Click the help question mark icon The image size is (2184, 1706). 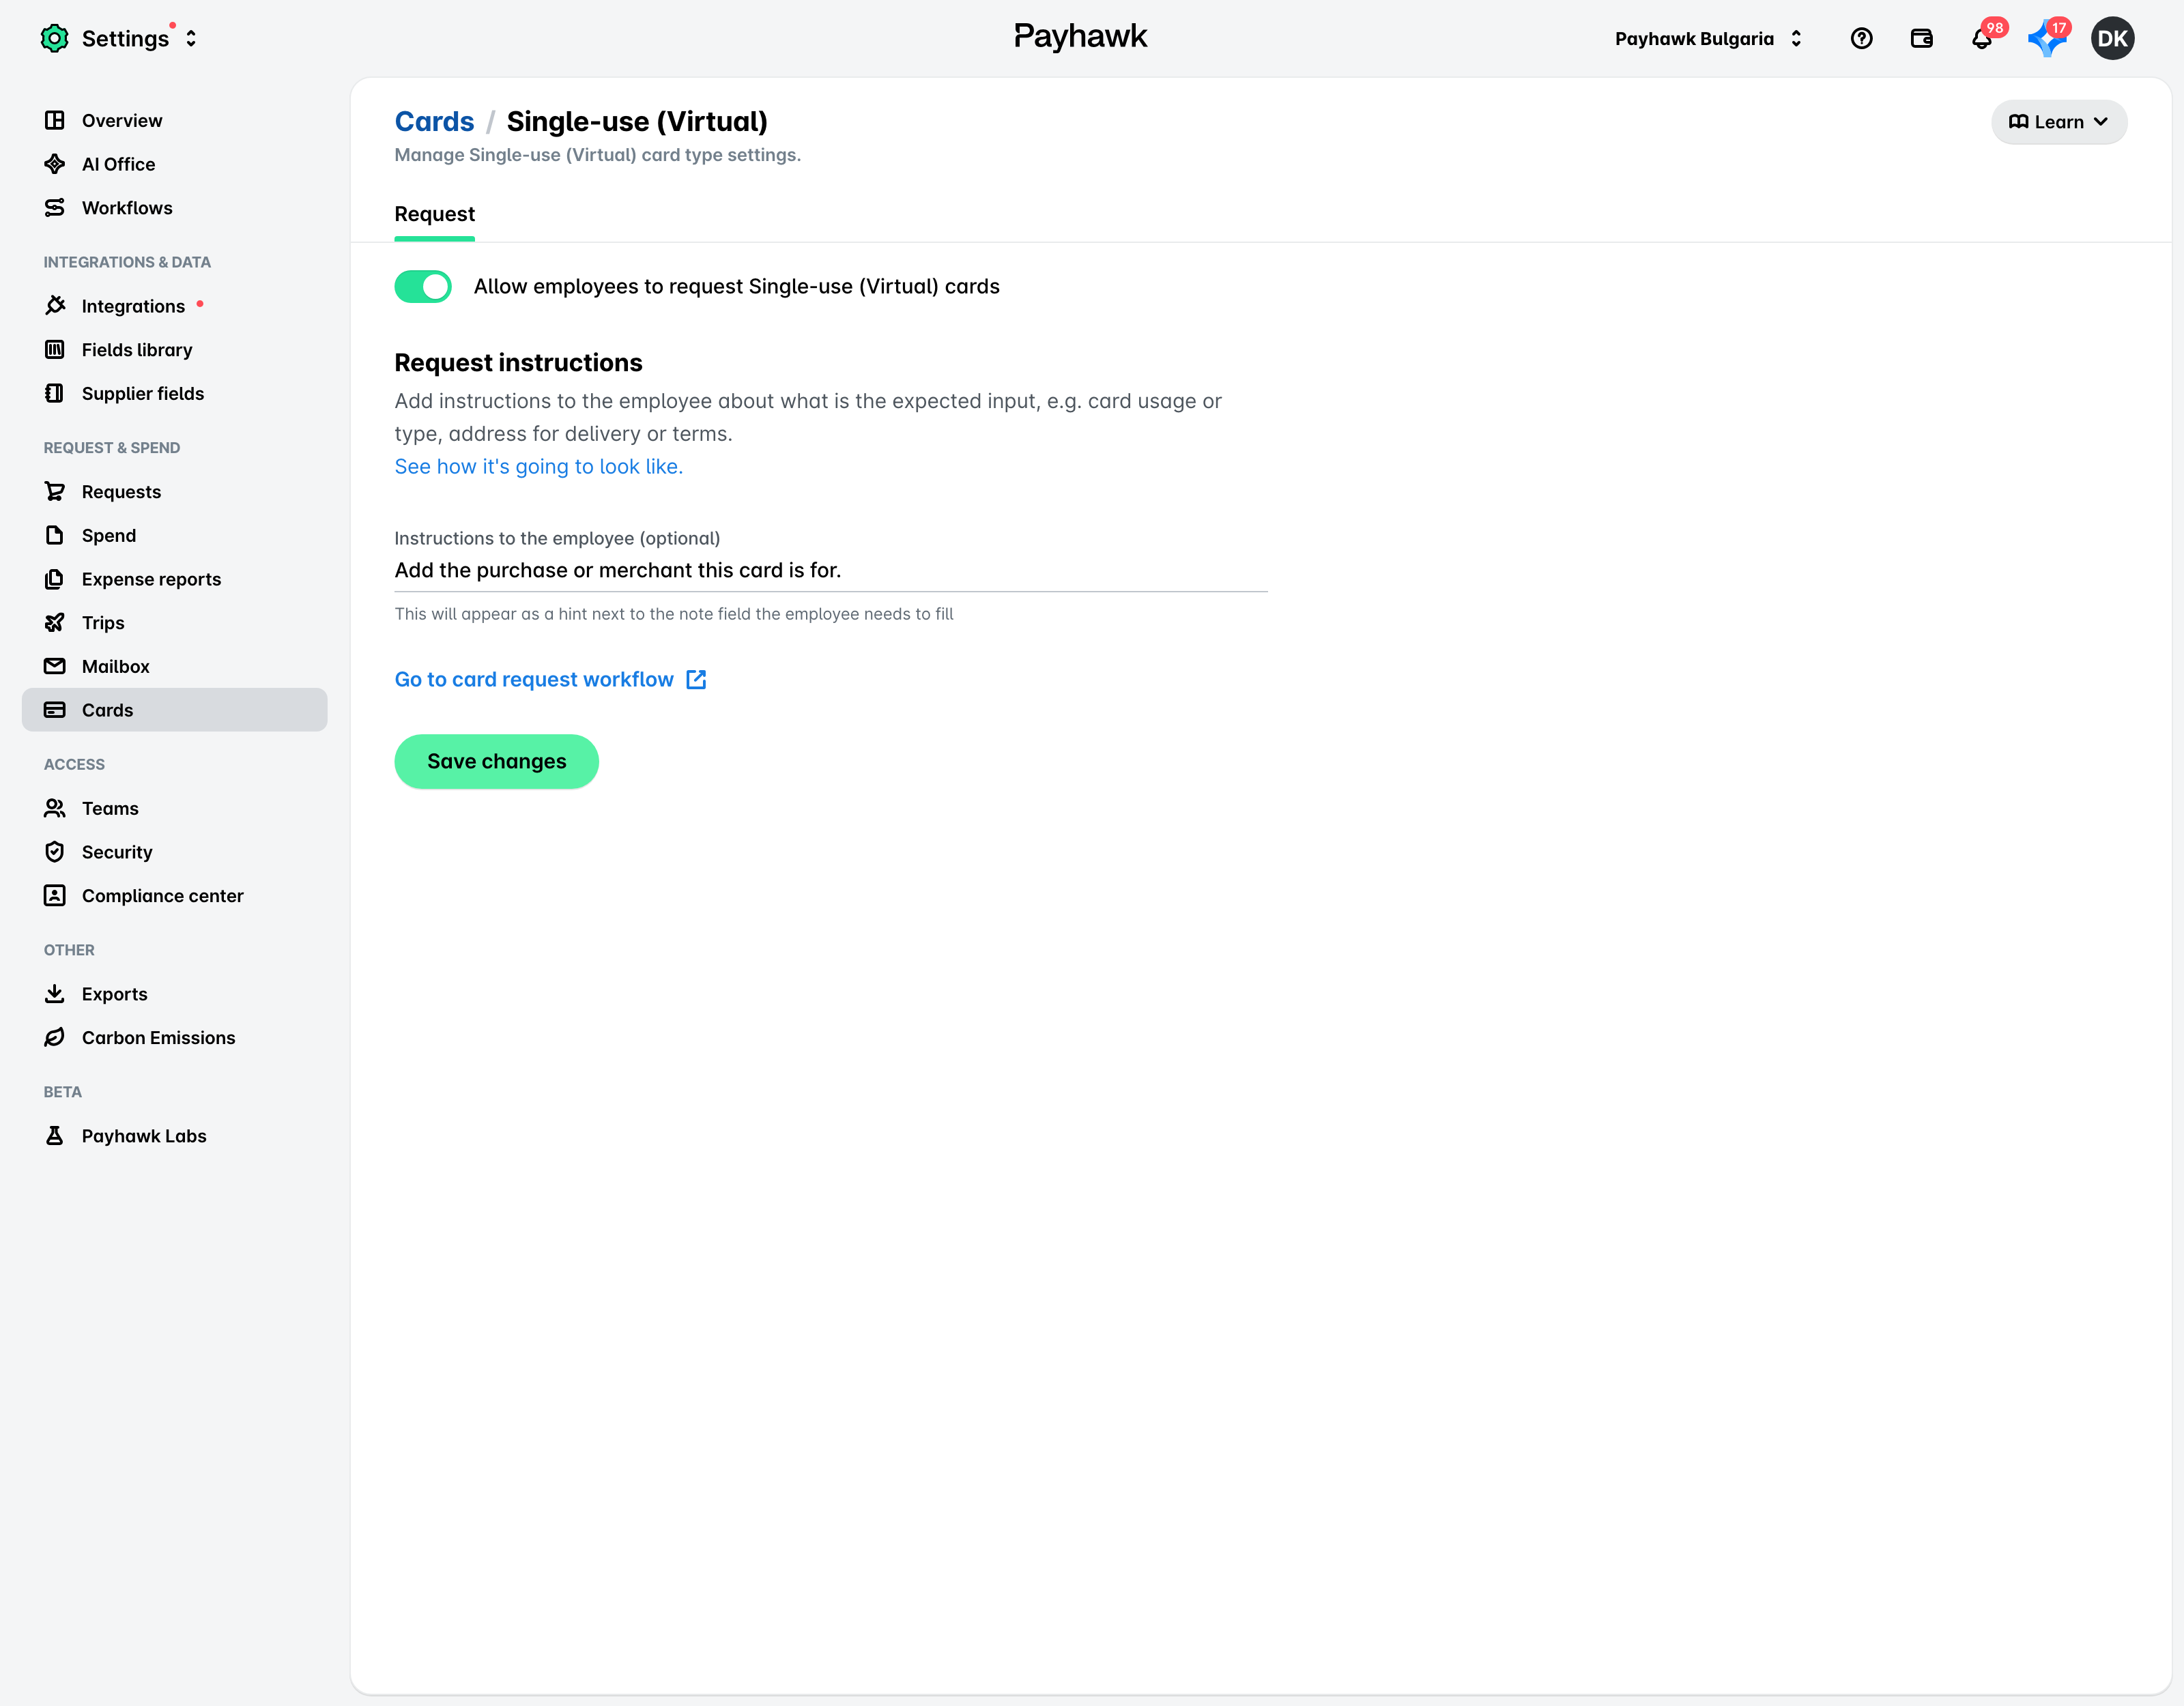pyautogui.click(x=1861, y=38)
